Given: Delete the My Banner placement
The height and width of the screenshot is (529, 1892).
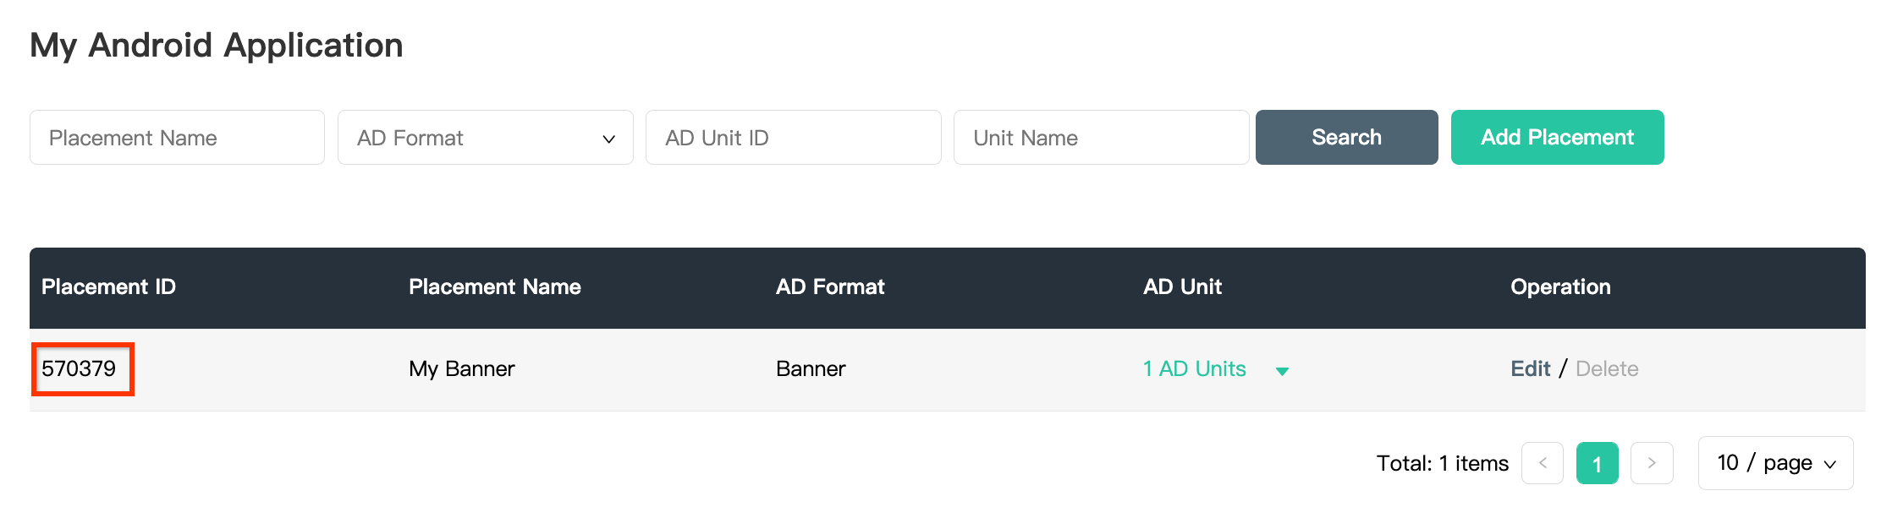Looking at the screenshot, I should [1607, 369].
